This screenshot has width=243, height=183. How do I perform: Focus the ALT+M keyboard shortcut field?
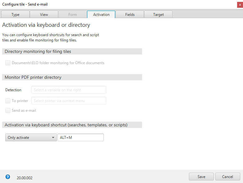80,138
